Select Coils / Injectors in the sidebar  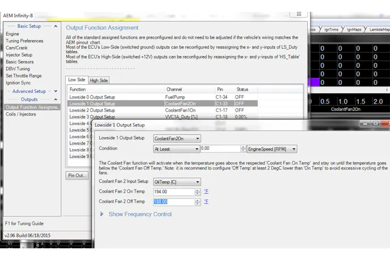click(21, 114)
